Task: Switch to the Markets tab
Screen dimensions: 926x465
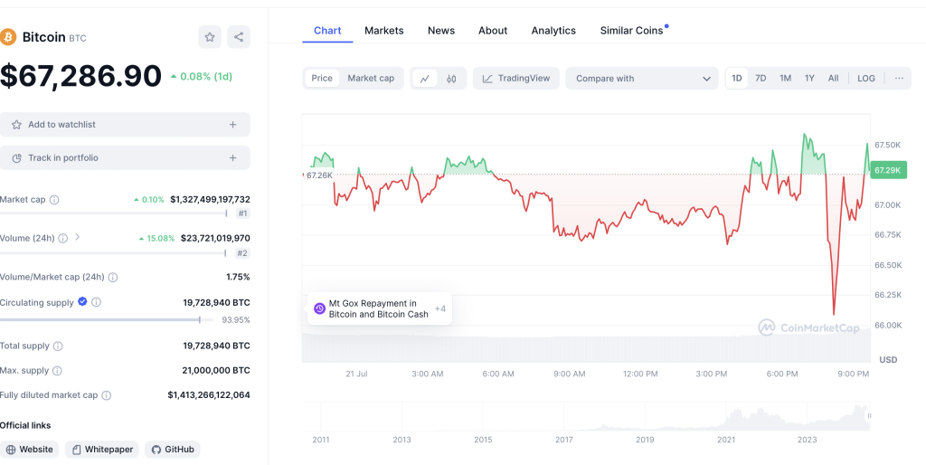Action: [x=383, y=31]
